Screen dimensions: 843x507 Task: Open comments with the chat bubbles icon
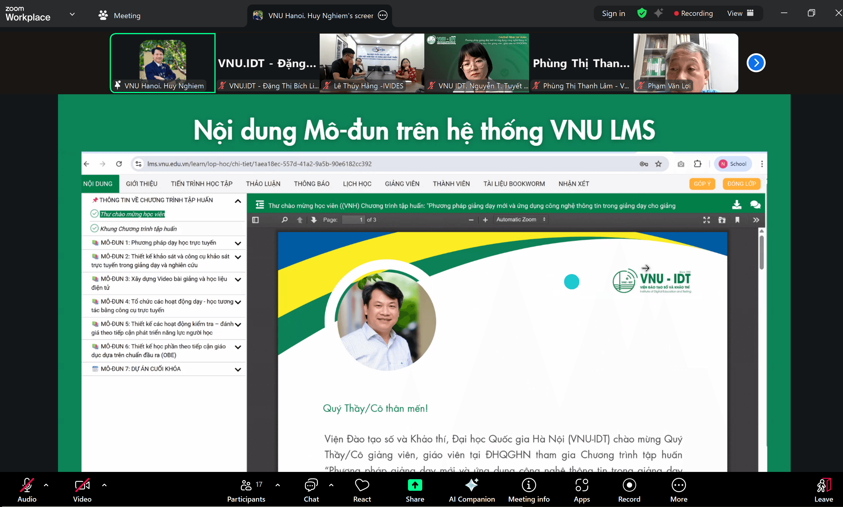point(755,205)
